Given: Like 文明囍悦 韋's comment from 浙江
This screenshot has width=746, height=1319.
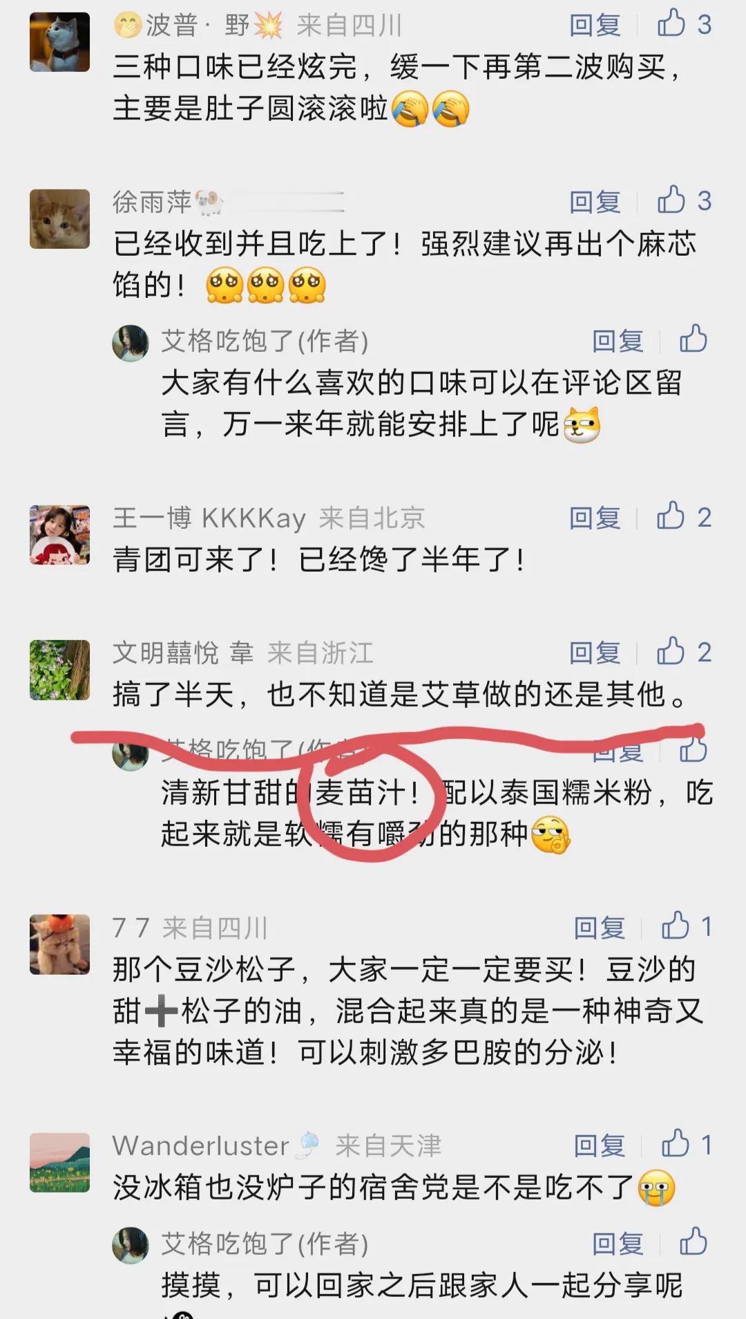Looking at the screenshot, I should pos(683,651).
